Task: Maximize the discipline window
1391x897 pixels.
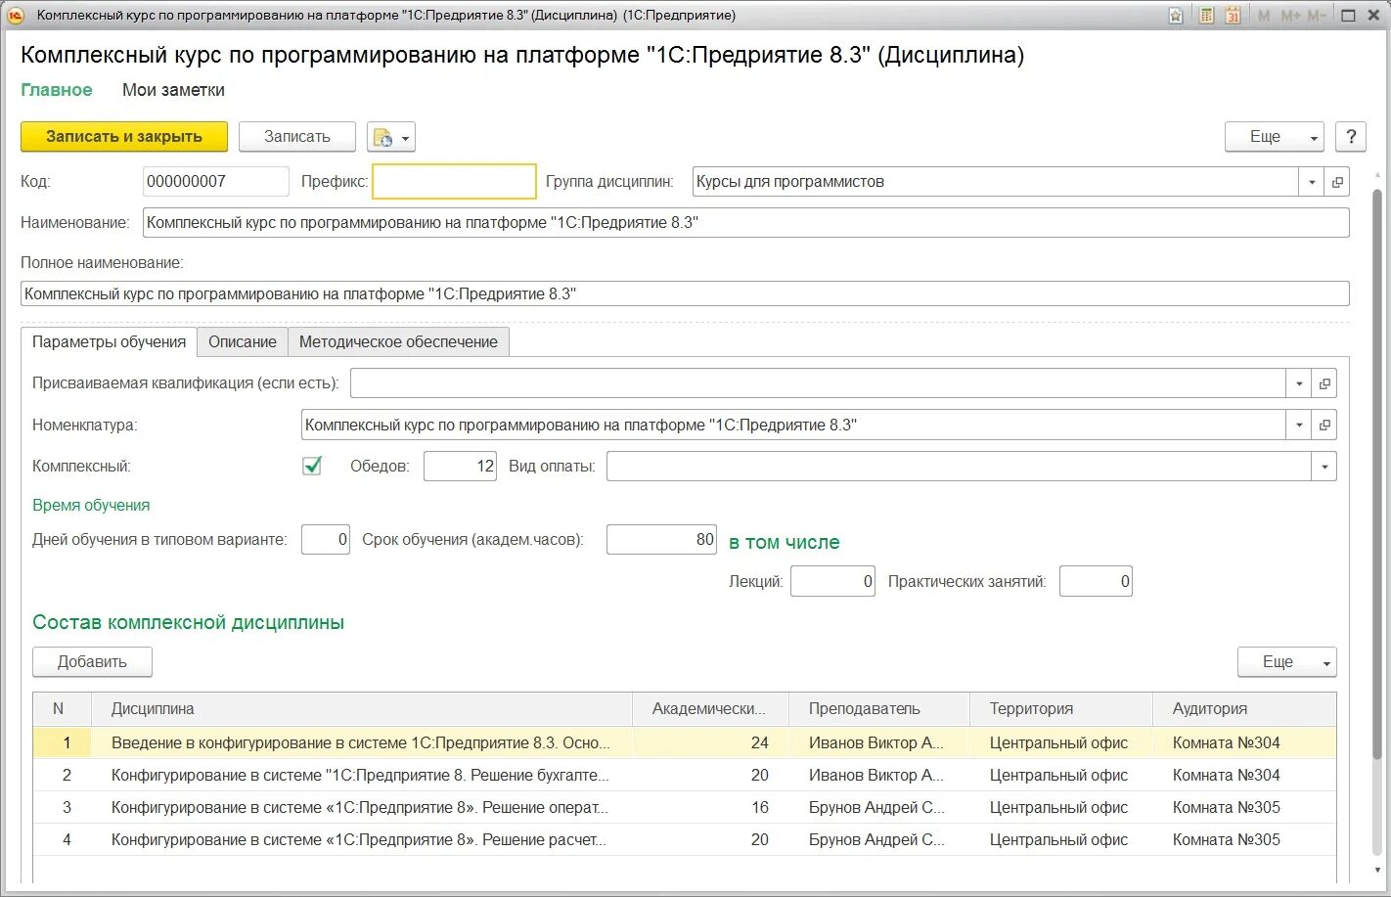Action: pos(1348,16)
